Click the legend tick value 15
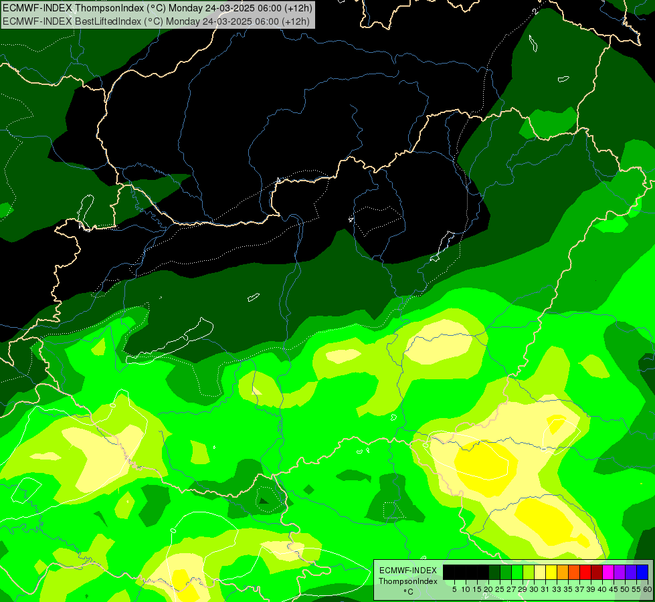This screenshot has width=655, height=602. pyautogui.click(x=477, y=589)
